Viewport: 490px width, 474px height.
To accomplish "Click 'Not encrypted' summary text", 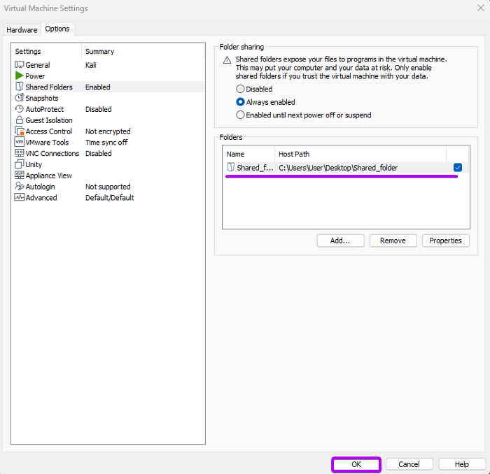I will coord(108,131).
